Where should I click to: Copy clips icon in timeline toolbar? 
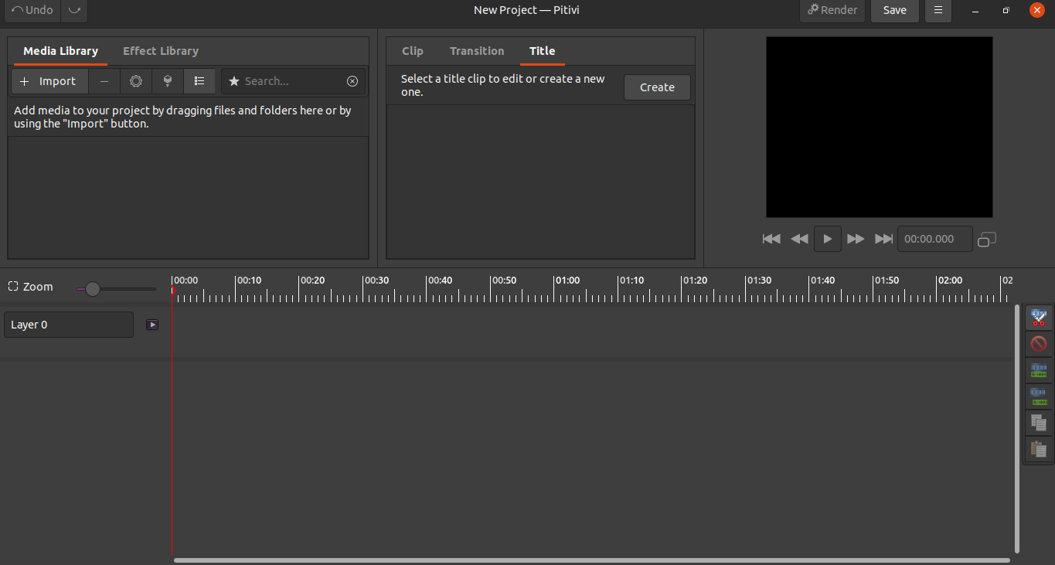pyautogui.click(x=1038, y=423)
